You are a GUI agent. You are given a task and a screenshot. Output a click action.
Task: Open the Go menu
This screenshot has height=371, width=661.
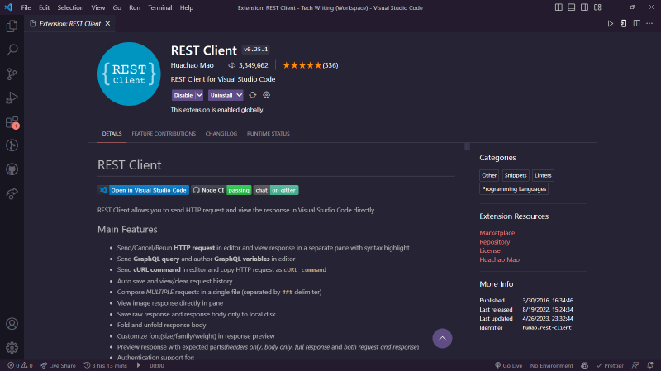[x=117, y=7]
